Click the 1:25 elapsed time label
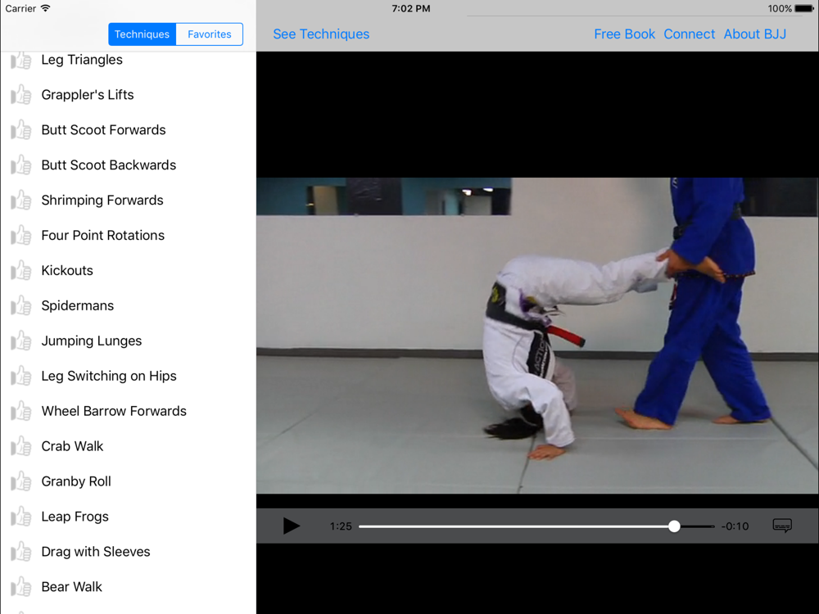Image resolution: width=819 pixels, height=614 pixels. 341,526
